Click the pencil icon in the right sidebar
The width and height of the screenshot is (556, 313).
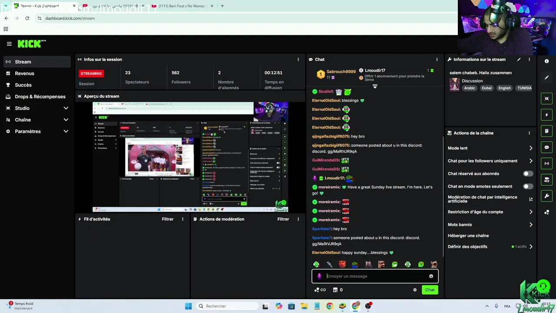point(546,77)
